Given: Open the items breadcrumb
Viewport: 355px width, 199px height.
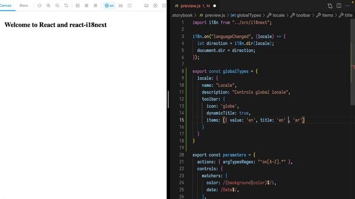Looking at the screenshot, I should tap(327, 15).
